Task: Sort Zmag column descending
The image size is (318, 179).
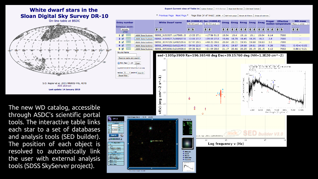Action: point(263,30)
